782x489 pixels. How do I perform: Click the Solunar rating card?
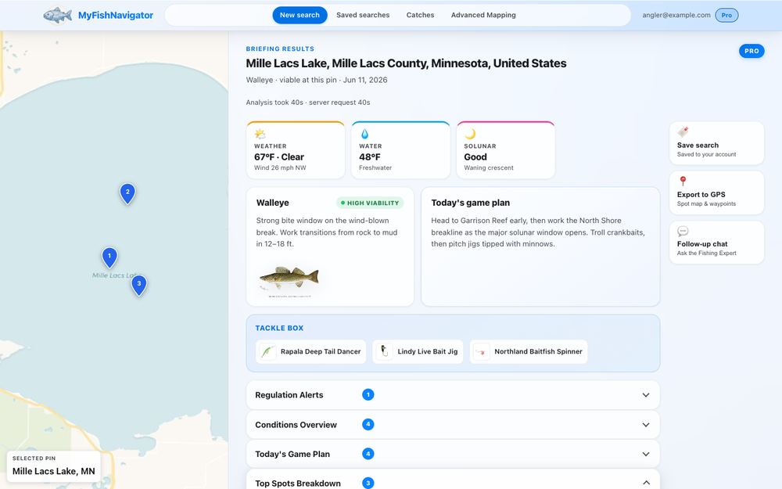tap(506, 149)
